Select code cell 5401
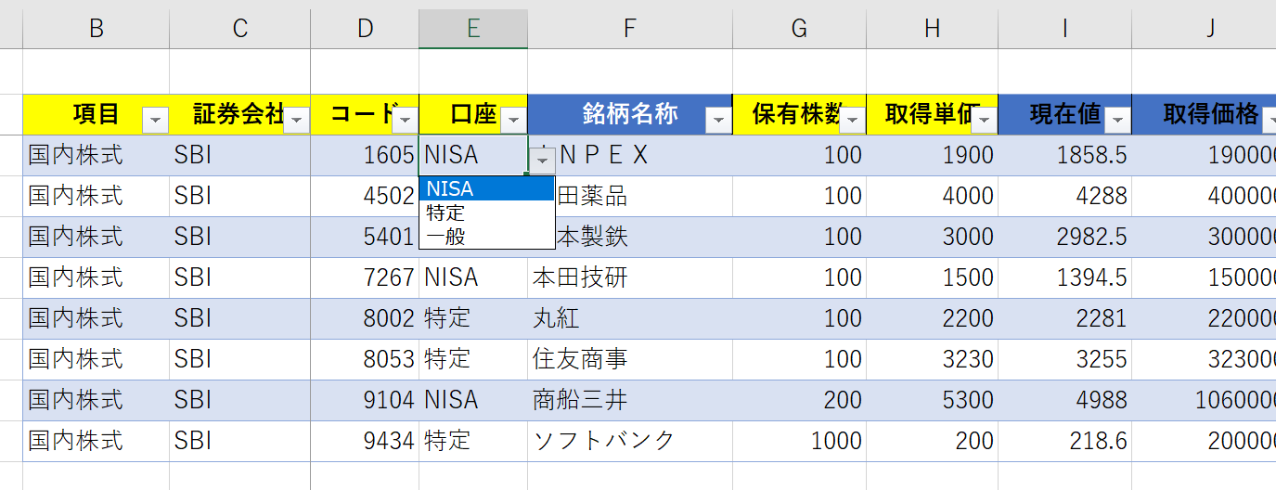This screenshot has width=1276, height=490. [365, 237]
